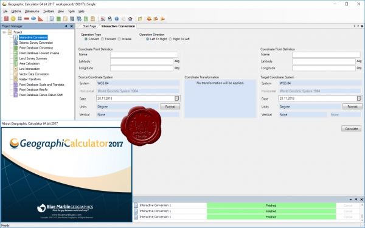Click the target point Name field
Viewport: 365px width, 228px height.
pos(326,55)
